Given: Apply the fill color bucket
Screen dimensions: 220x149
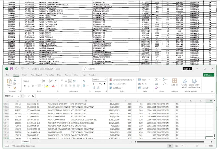Looking at the screenshot, I should pos(47,86).
